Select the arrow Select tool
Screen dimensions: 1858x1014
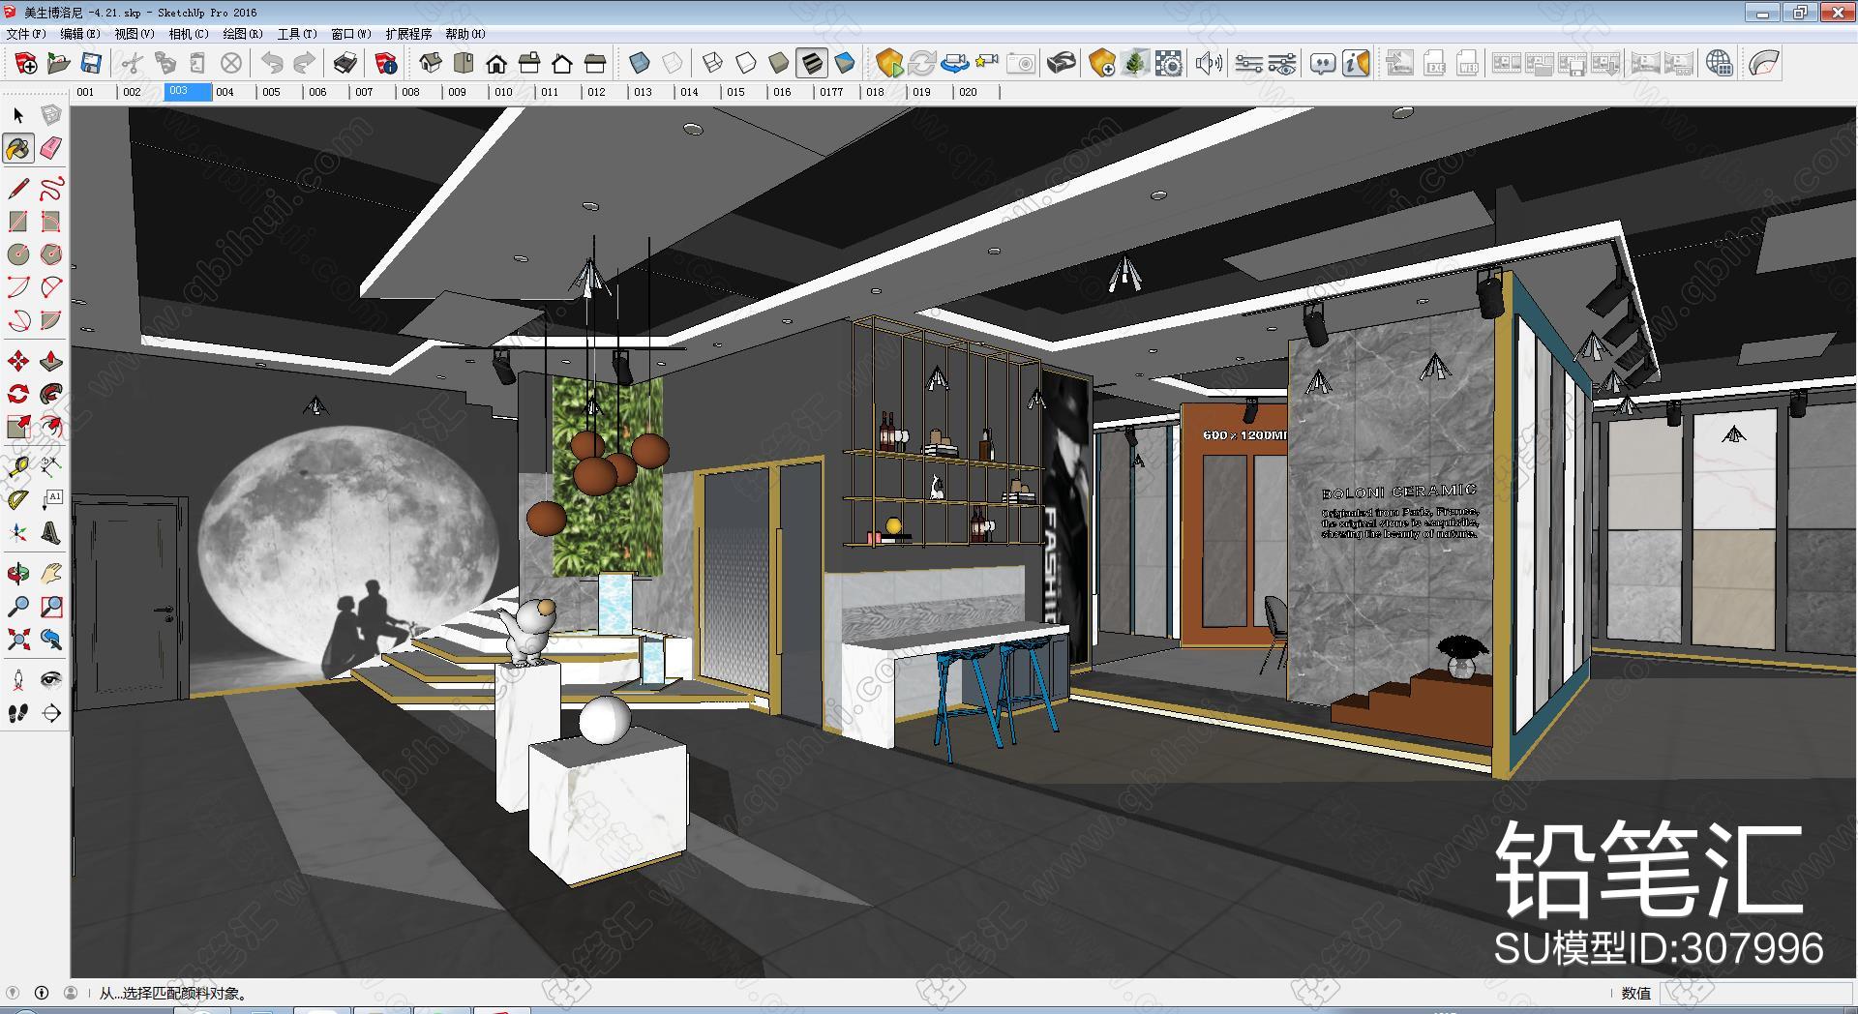pos(18,116)
